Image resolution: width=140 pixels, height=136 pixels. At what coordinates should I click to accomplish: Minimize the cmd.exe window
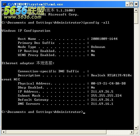(x=127, y=4)
